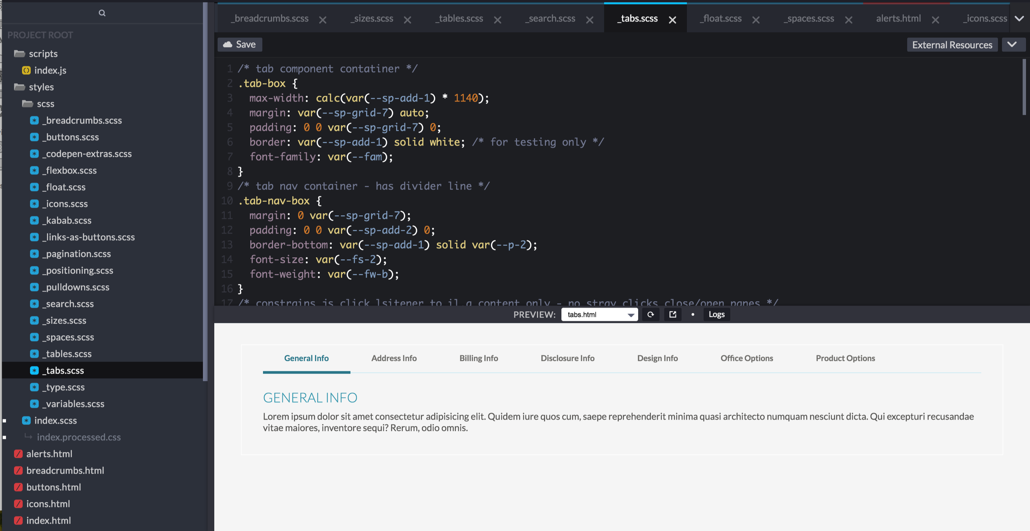Collapse the scss folder
This screenshot has width=1030, height=531.
[28, 104]
